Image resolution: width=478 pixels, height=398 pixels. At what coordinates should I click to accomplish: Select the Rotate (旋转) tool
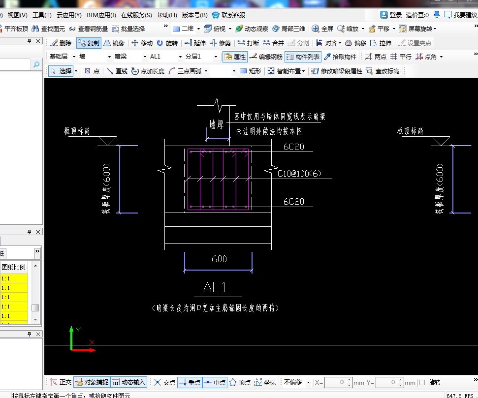pos(167,43)
